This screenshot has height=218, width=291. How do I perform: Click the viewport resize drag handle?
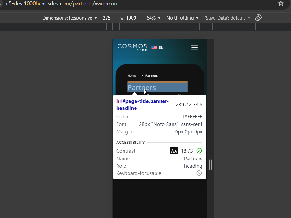pyautogui.click(x=211, y=165)
